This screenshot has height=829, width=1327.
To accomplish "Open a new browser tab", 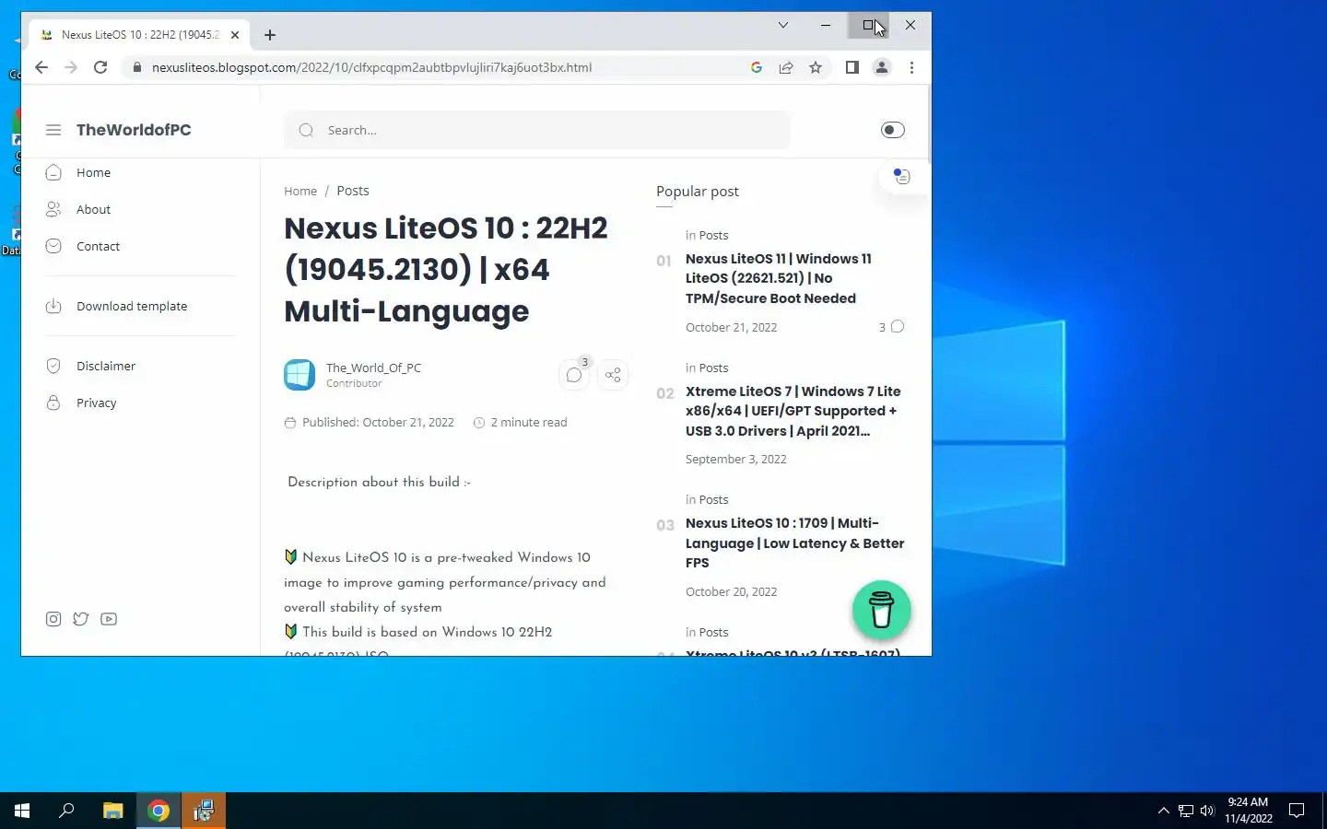I will pos(270,35).
